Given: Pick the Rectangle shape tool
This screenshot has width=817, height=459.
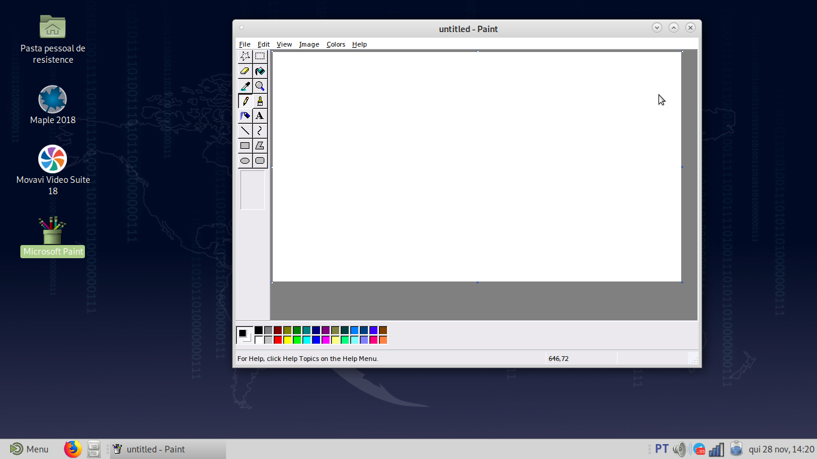Looking at the screenshot, I should [x=245, y=146].
